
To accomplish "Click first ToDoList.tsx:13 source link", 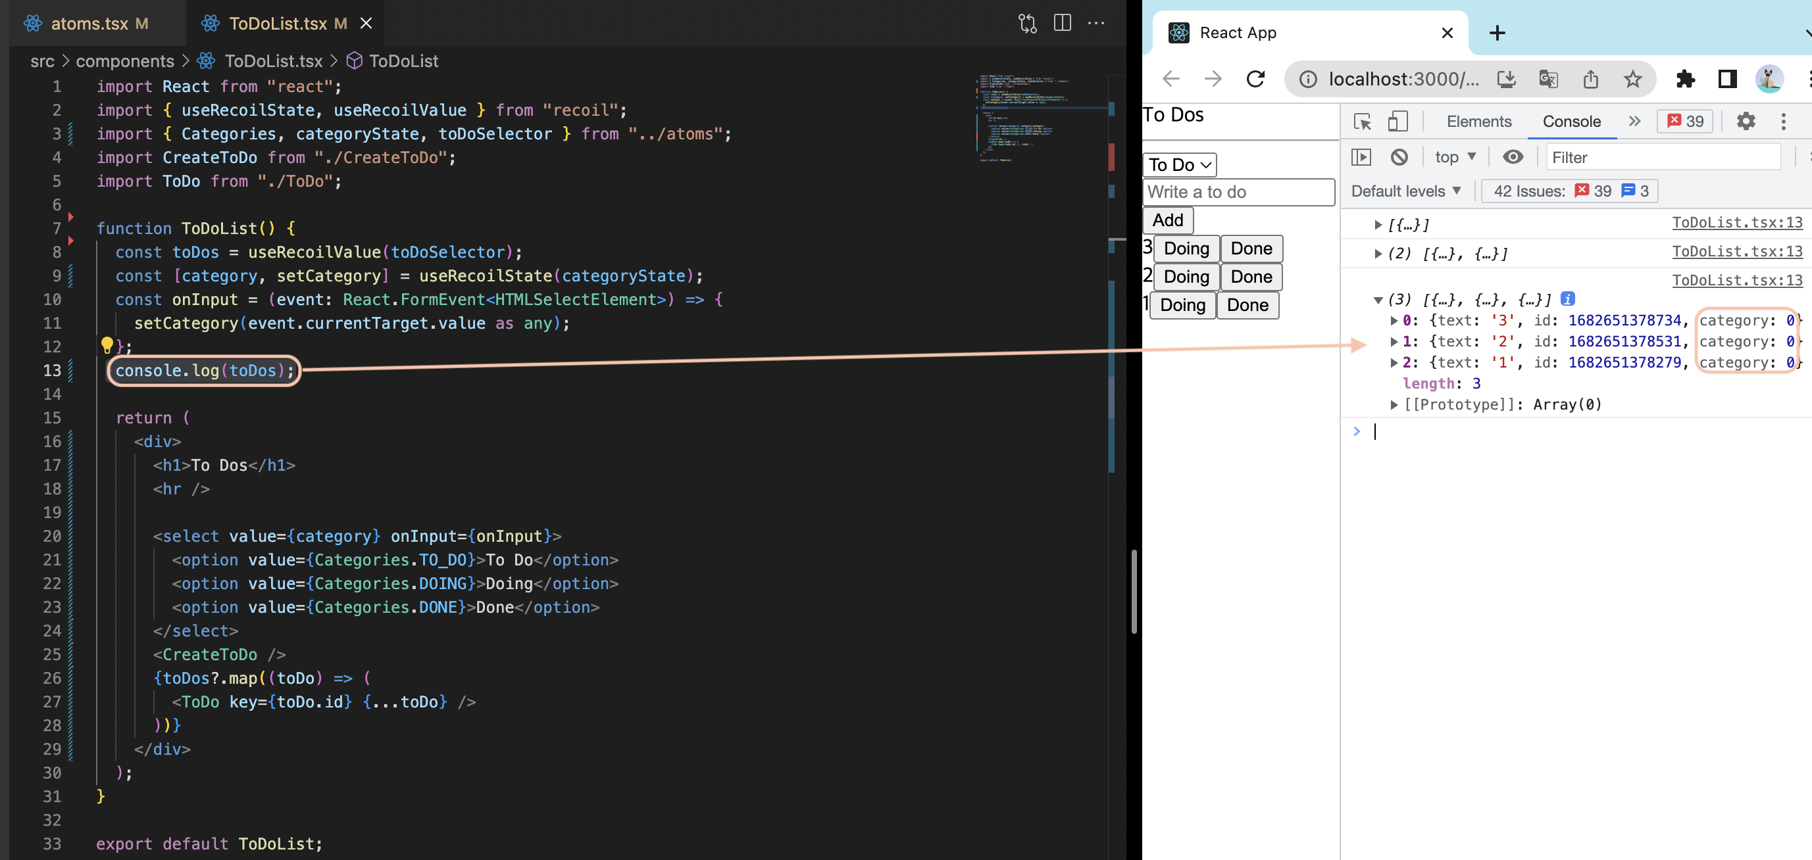I will pos(1736,222).
